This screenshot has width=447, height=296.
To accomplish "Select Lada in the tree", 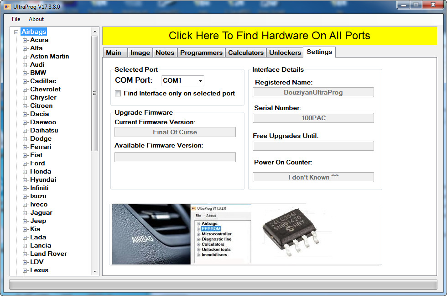I will pyautogui.click(x=38, y=238).
